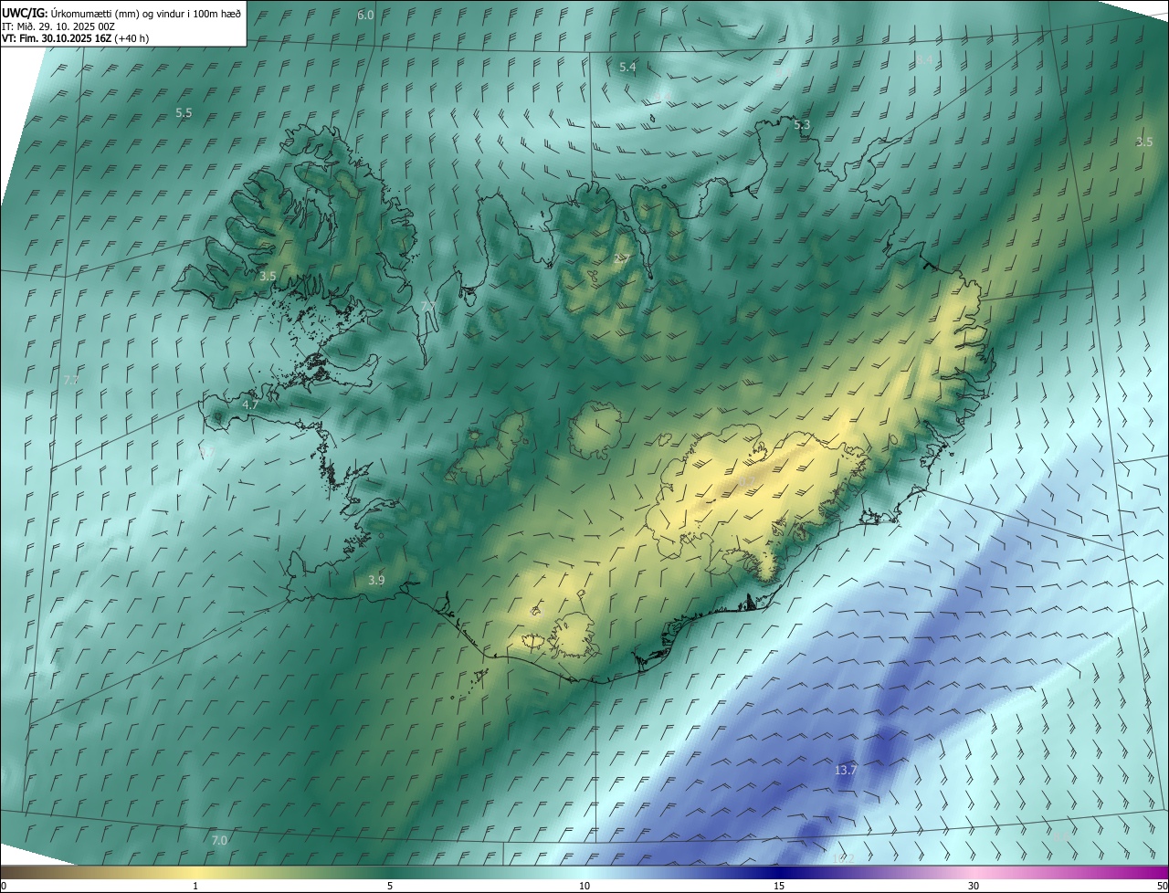Click the title text 'Úrkomumætti (mm) og vindur í 100m hæð'
This screenshot has height=893, width=1169.
[146, 13]
